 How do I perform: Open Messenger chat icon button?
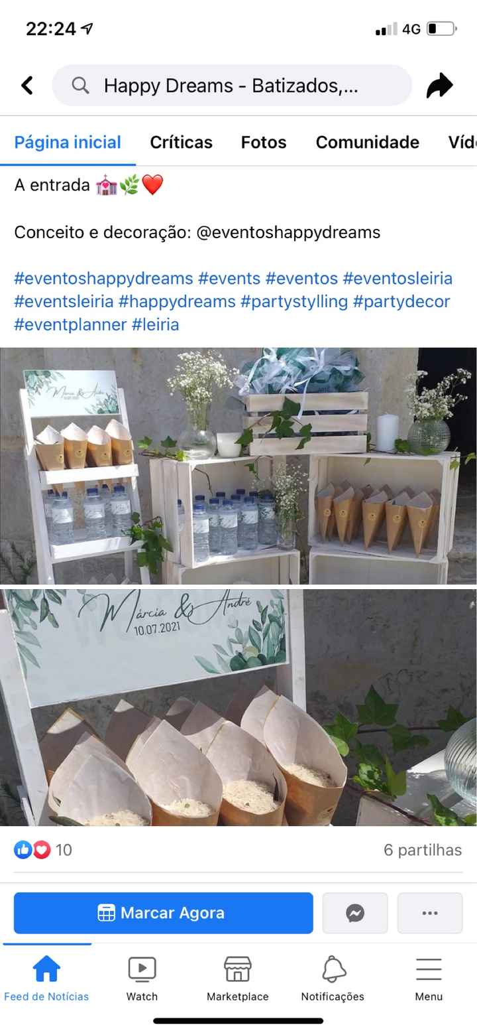(x=355, y=913)
